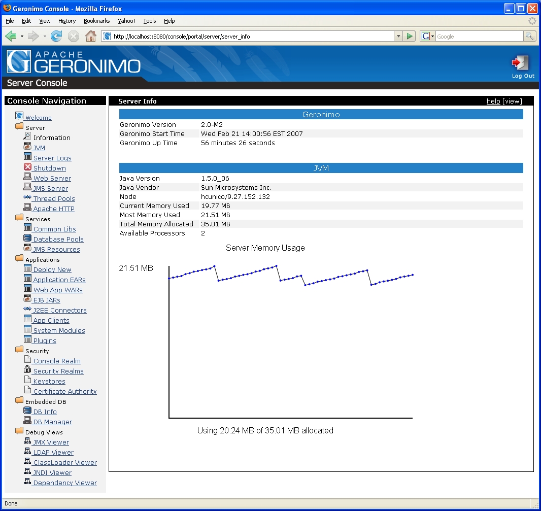This screenshot has width=541, height=511.
Task: Open the Application EARs link
Action: click(x=59, y=280)
